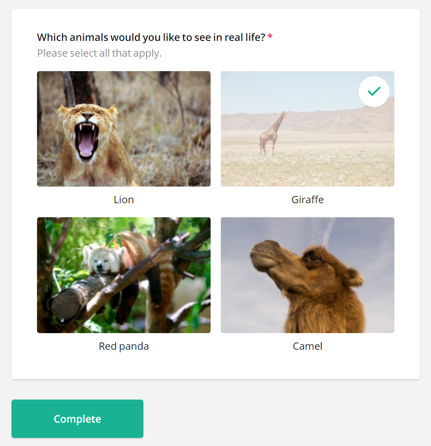Viewport: 431px width, 446px height.
Task: Enable the Lion as a selected answer
Action: (123, 129)
